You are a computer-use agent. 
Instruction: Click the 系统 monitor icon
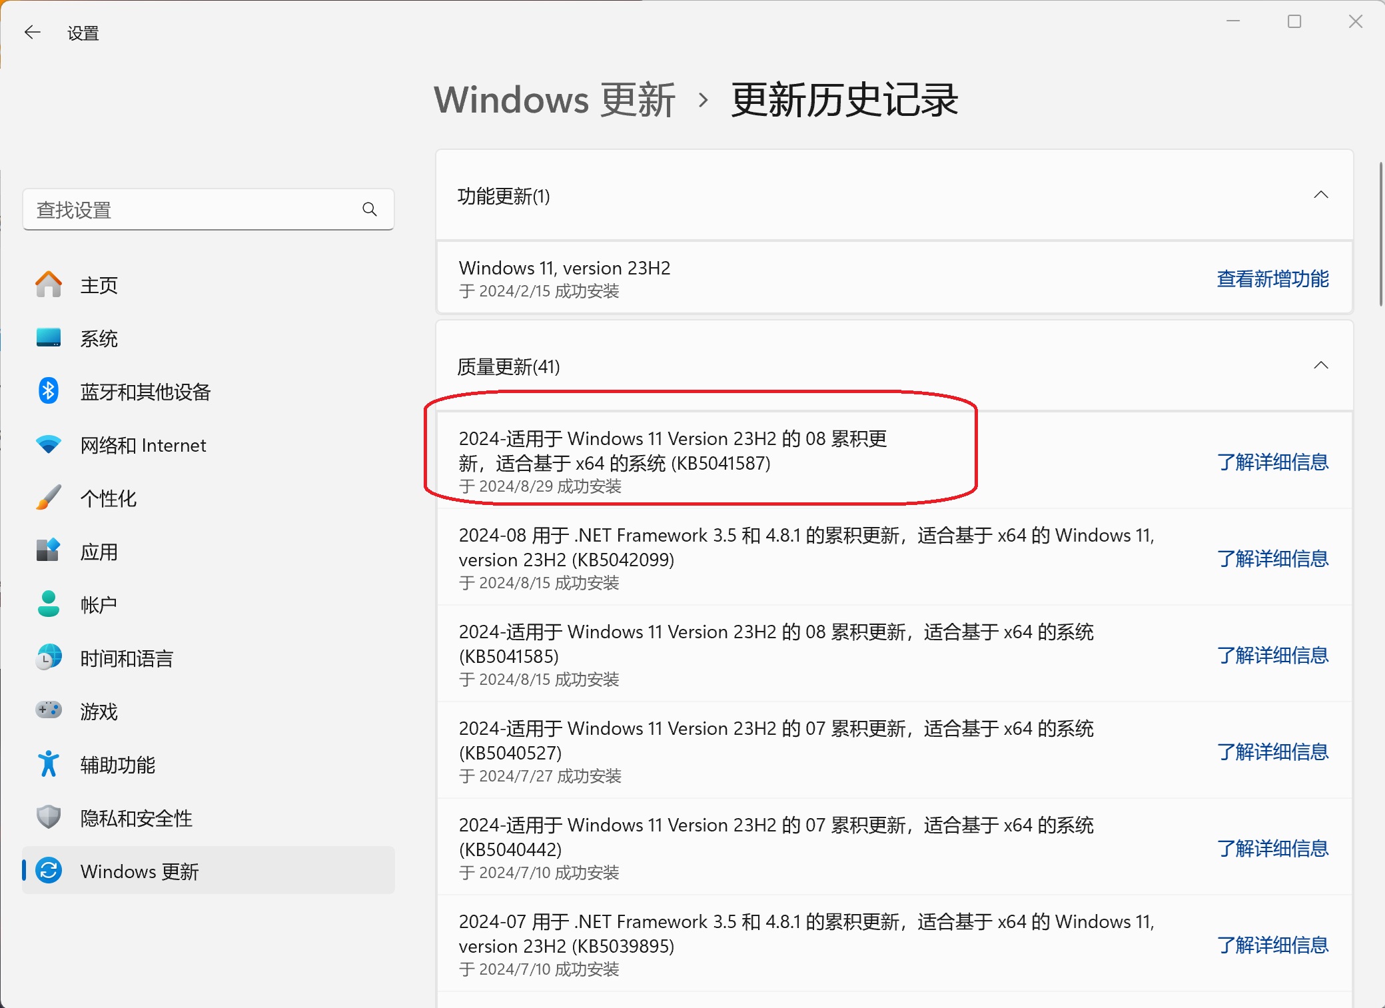48,338
